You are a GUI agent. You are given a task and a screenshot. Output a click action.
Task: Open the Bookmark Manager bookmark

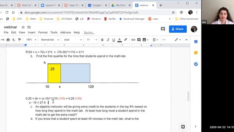(x=132, y=19)
